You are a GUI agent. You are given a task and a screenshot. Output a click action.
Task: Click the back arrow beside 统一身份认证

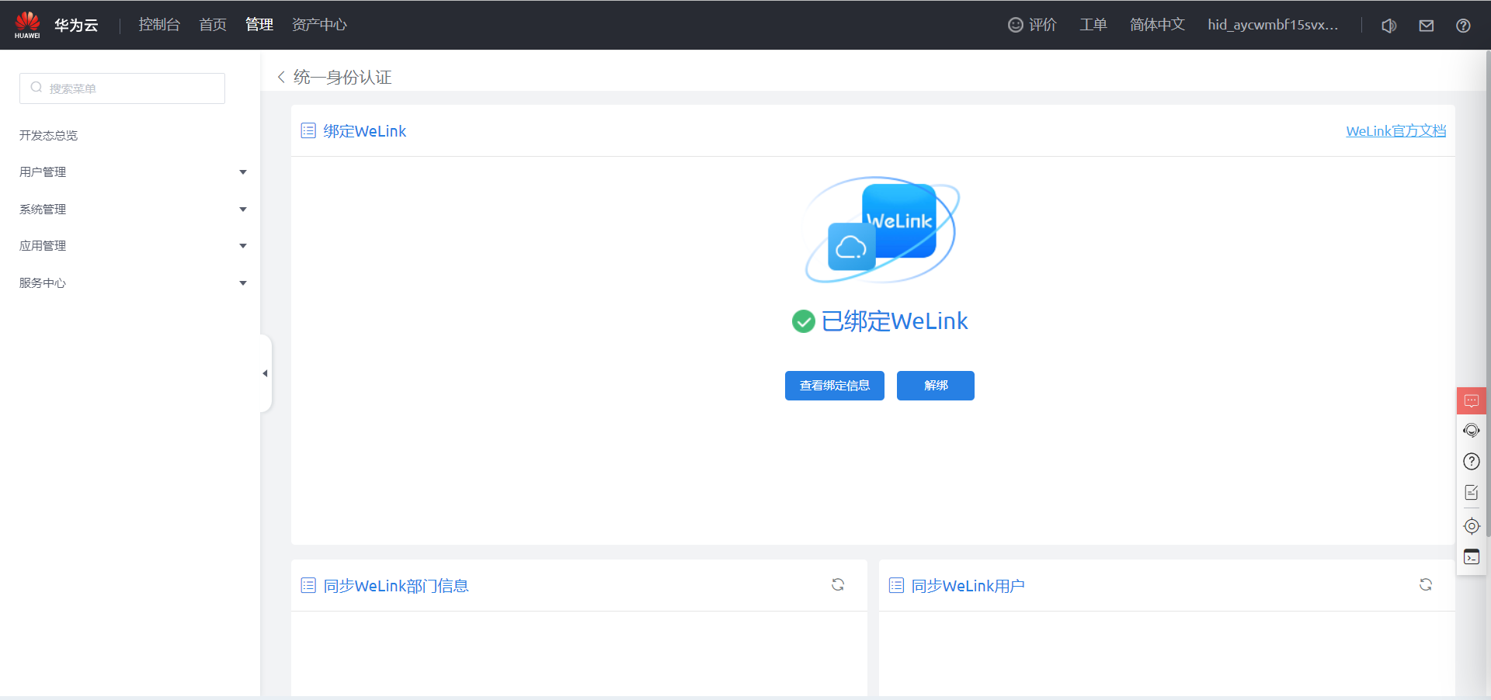coord(281,77)
